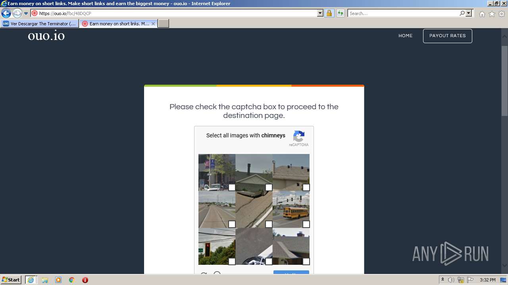The width and height of the screenshot is (508, 285).
Task: Close the Earn money on short links tab
Action: point(153,24)
